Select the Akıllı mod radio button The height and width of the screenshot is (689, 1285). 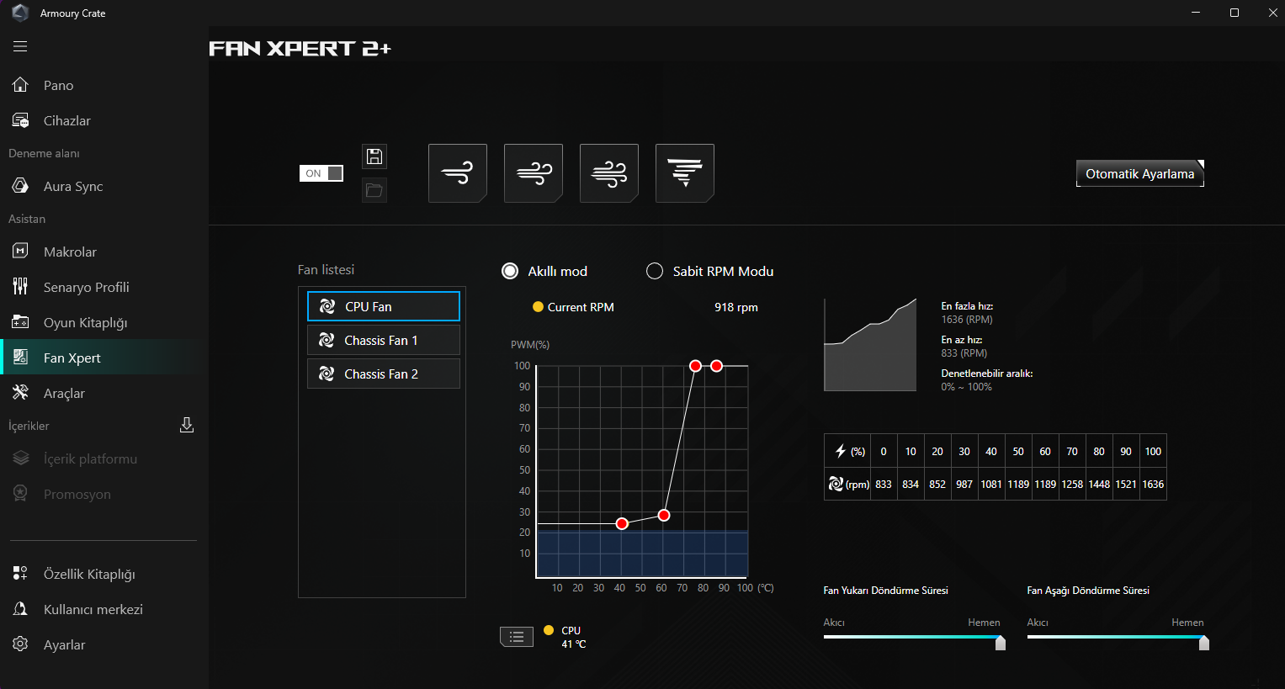510,271
